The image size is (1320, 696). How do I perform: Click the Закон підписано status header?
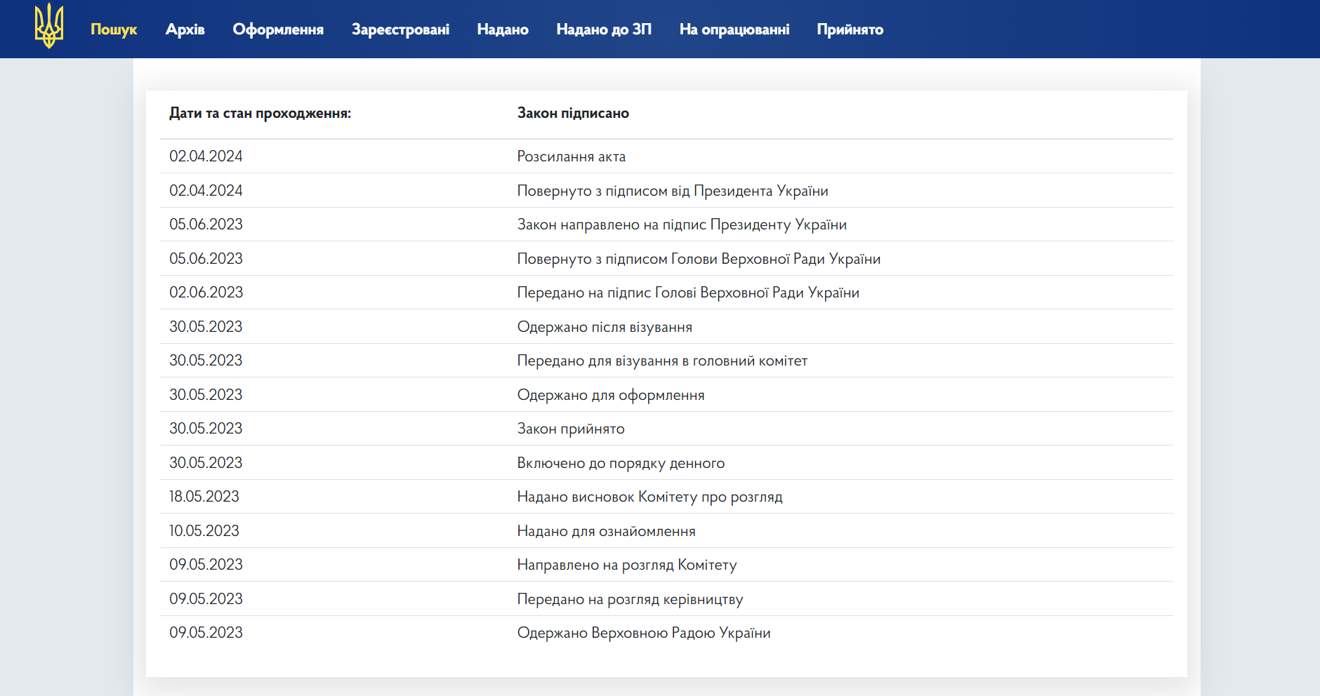(x=573, y=113)
